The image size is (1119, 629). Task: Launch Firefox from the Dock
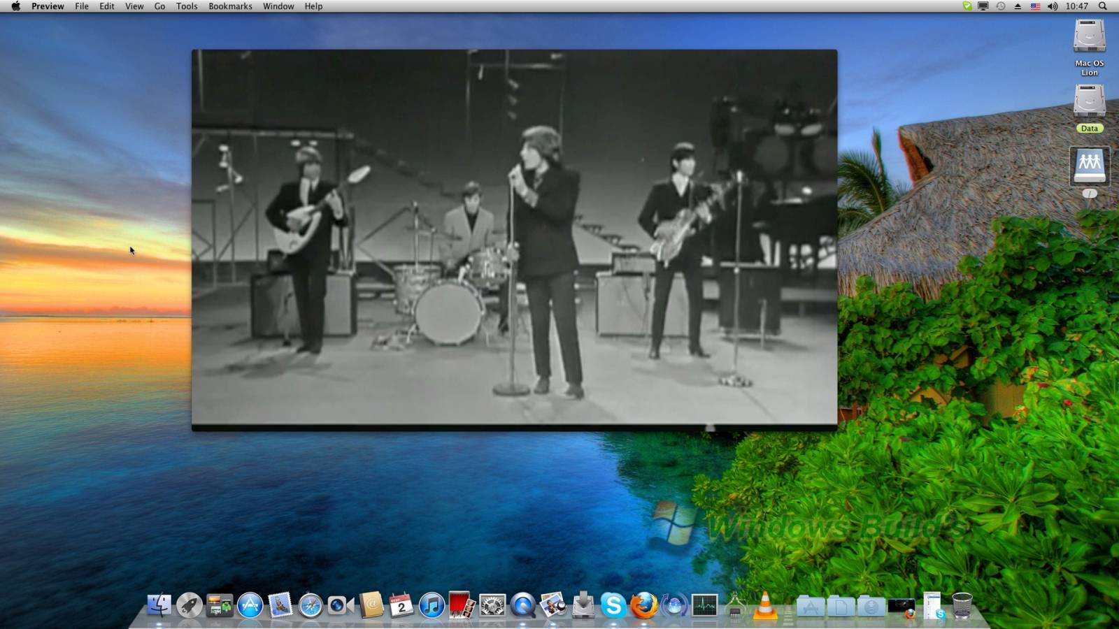click(x=644, y=605)
